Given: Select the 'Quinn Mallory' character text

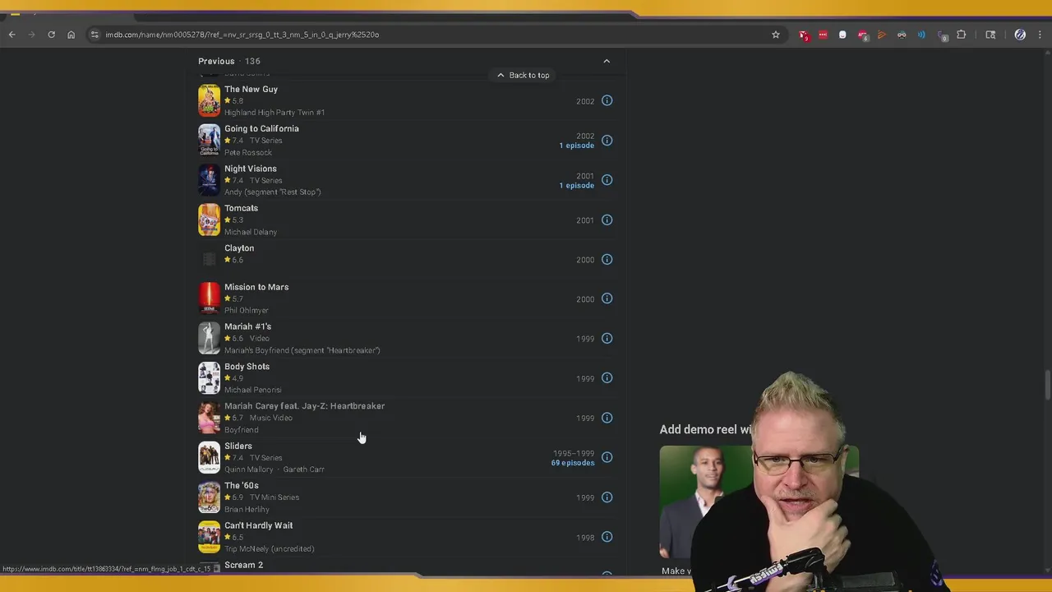Looking at the screenshot, I should click(x=248, y=469).
